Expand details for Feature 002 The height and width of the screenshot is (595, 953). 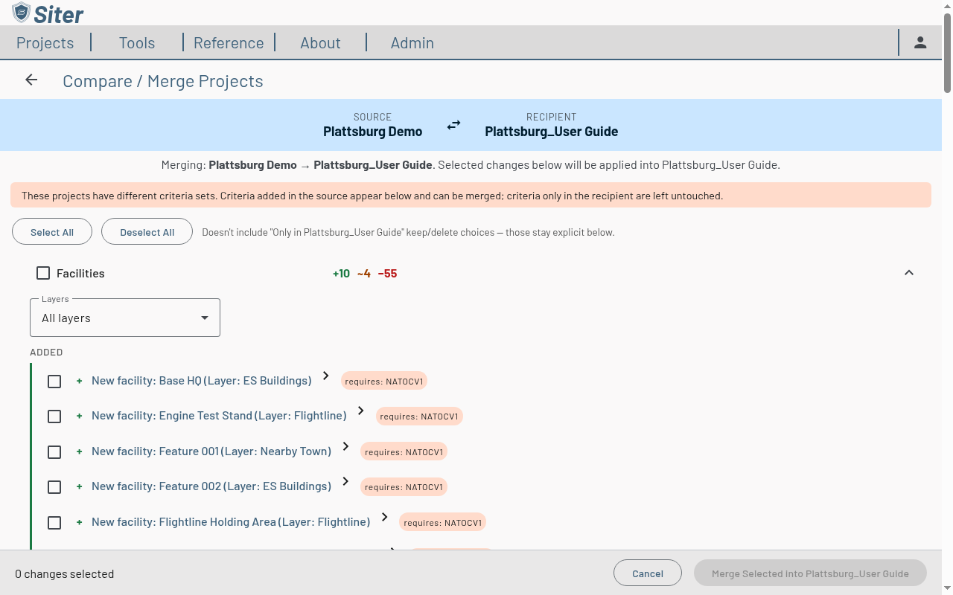click(x=345, y=481)
